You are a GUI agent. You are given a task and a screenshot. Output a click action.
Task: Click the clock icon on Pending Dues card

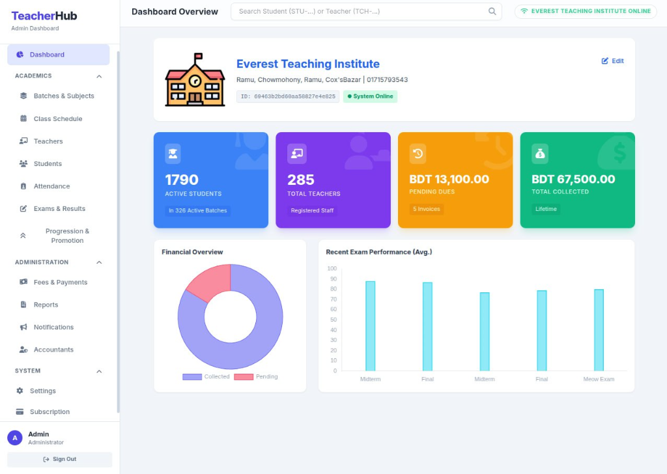click(x=417, y=154)
